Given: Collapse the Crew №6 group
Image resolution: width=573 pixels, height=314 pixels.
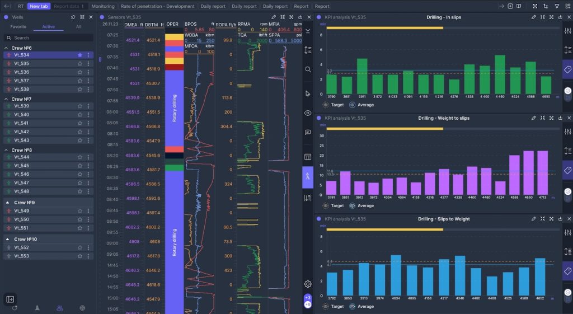Looking at the screenshot, I should tap(6, 48).
